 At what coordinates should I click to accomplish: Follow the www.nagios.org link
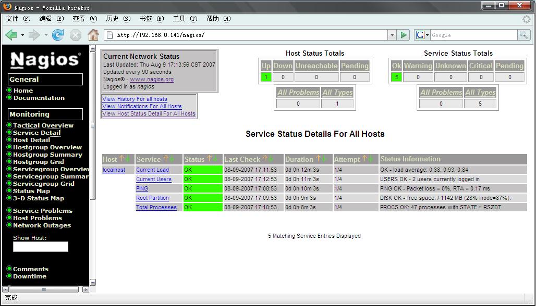(152, 79)
